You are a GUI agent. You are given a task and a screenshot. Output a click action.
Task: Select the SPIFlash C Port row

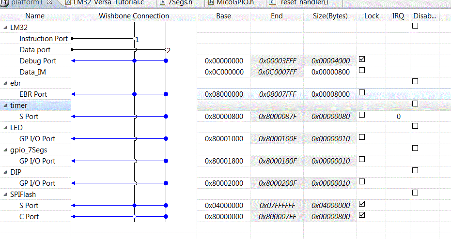tap(29, 217)
